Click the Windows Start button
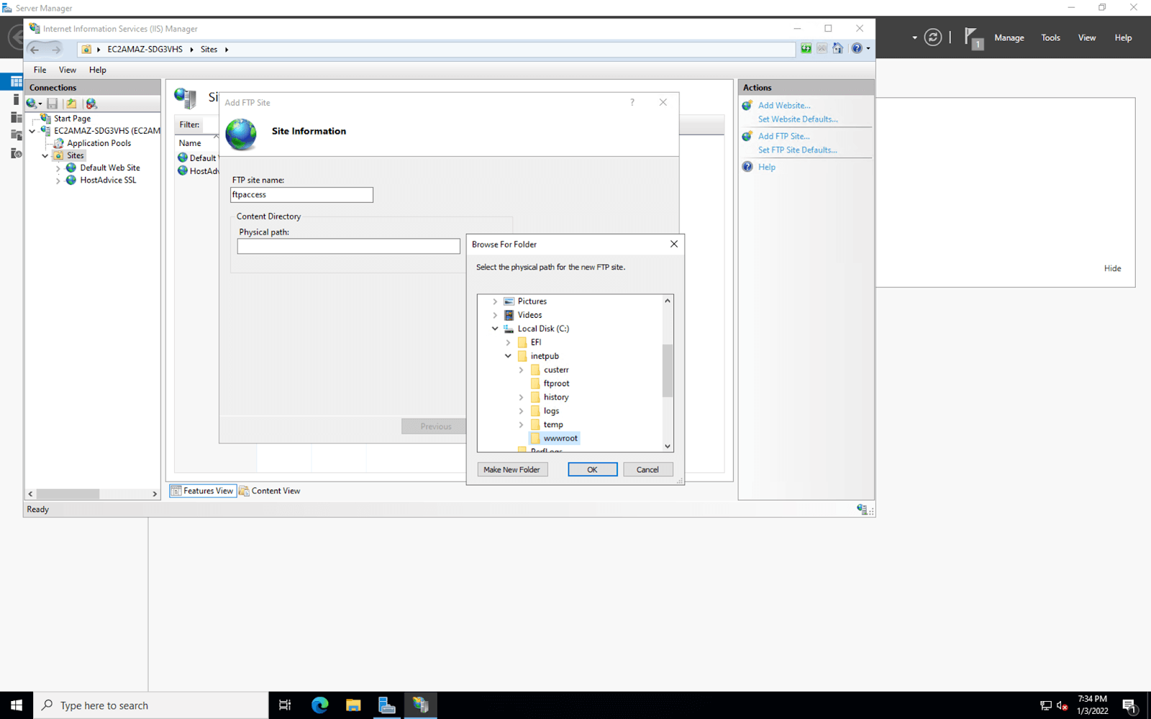The image size is (1151, 719). click(17, 705)
